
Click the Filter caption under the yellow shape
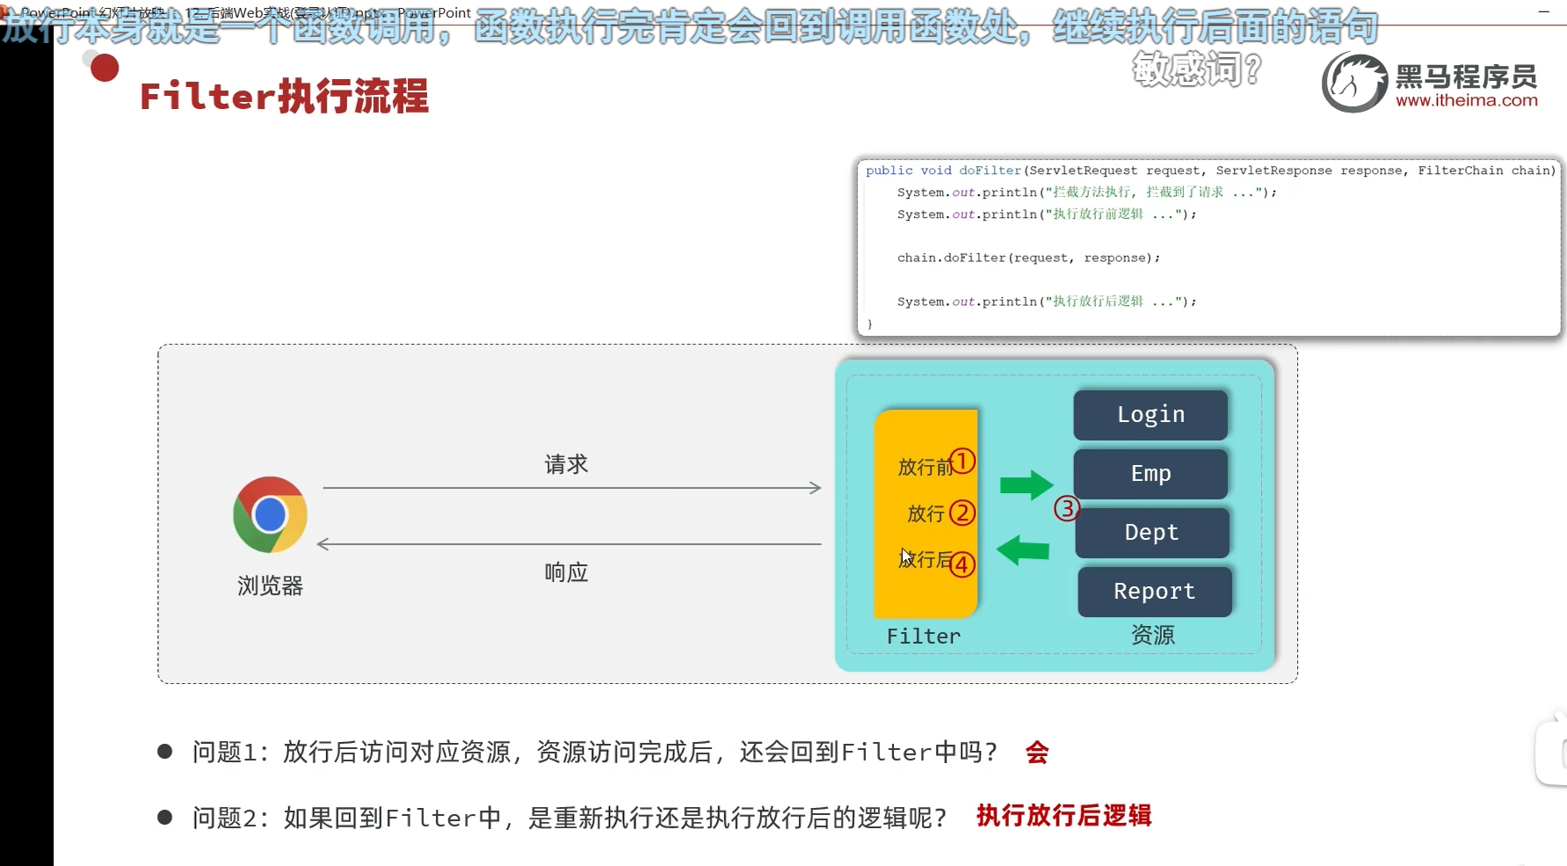[x=924, y=636]
